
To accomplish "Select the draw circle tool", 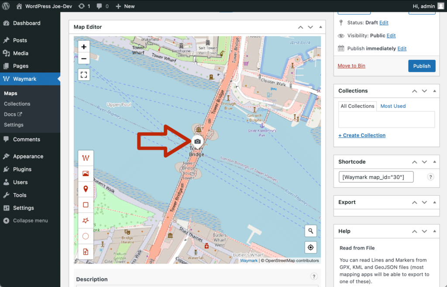I will pos(86,236).
